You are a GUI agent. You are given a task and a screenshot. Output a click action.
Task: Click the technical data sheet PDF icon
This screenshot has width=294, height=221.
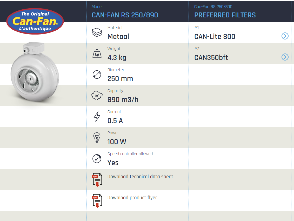point(97,179)
